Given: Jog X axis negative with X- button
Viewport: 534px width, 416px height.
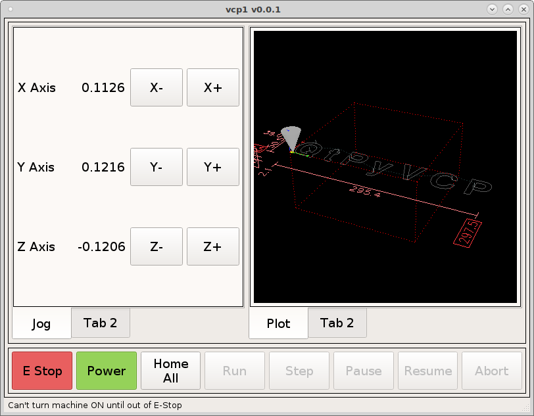Looking at the screenshot, I should (x=157, y=87).
